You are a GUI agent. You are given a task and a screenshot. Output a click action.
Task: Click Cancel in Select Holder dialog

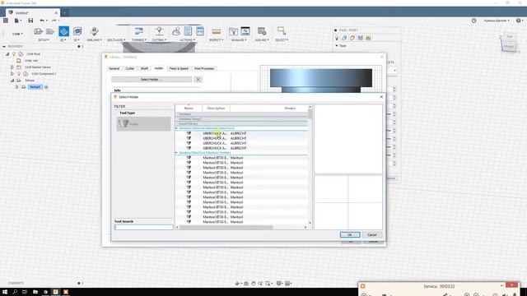coord(372,234)
